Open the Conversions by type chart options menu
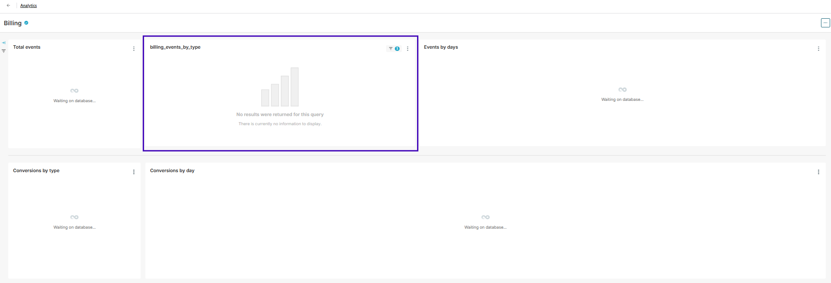 point(134,172)
